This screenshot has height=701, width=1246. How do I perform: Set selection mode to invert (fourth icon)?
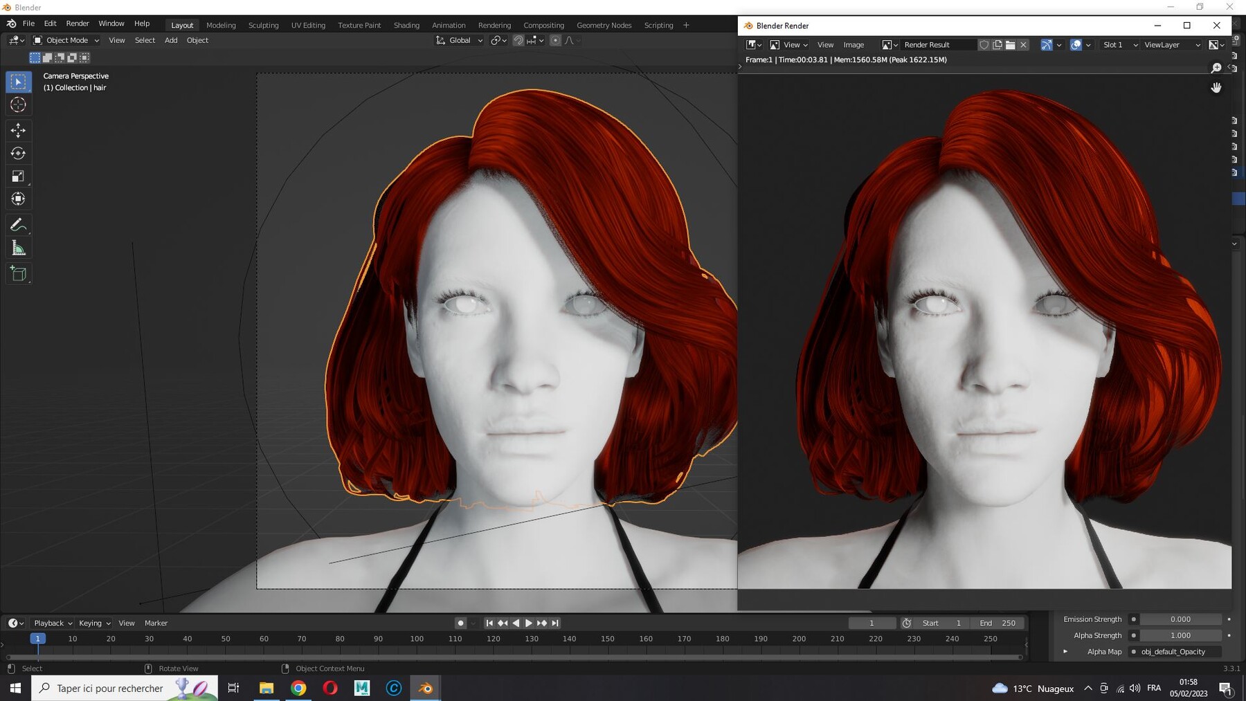(72, 57)
